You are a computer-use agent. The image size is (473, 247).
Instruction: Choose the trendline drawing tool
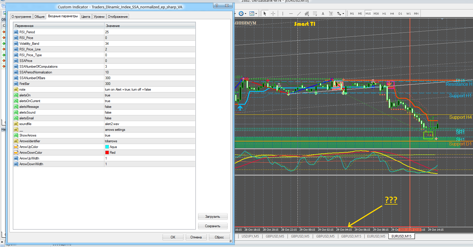click(x=299, y=13)
